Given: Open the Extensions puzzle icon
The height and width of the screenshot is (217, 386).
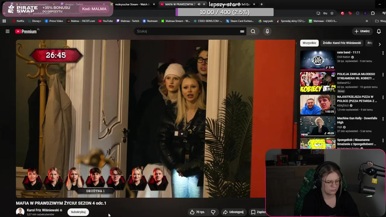Looking at the screenshot, I should click(x=373, y=13).
